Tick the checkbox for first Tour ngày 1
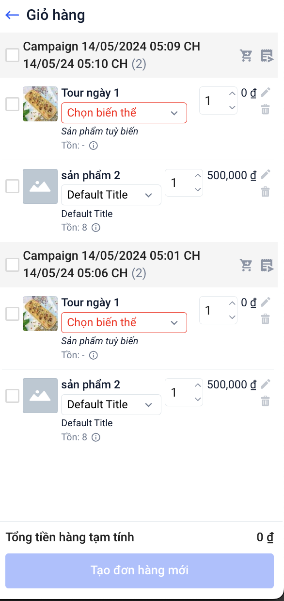This screenshot has width=284, height=601. (x=12, y=104)
